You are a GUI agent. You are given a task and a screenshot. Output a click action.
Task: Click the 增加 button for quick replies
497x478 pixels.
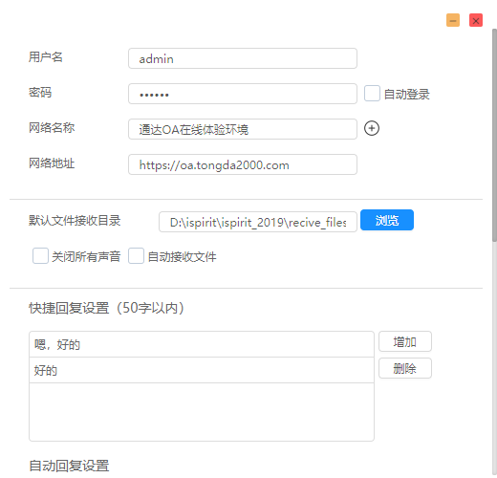click(x=405, y=341)
